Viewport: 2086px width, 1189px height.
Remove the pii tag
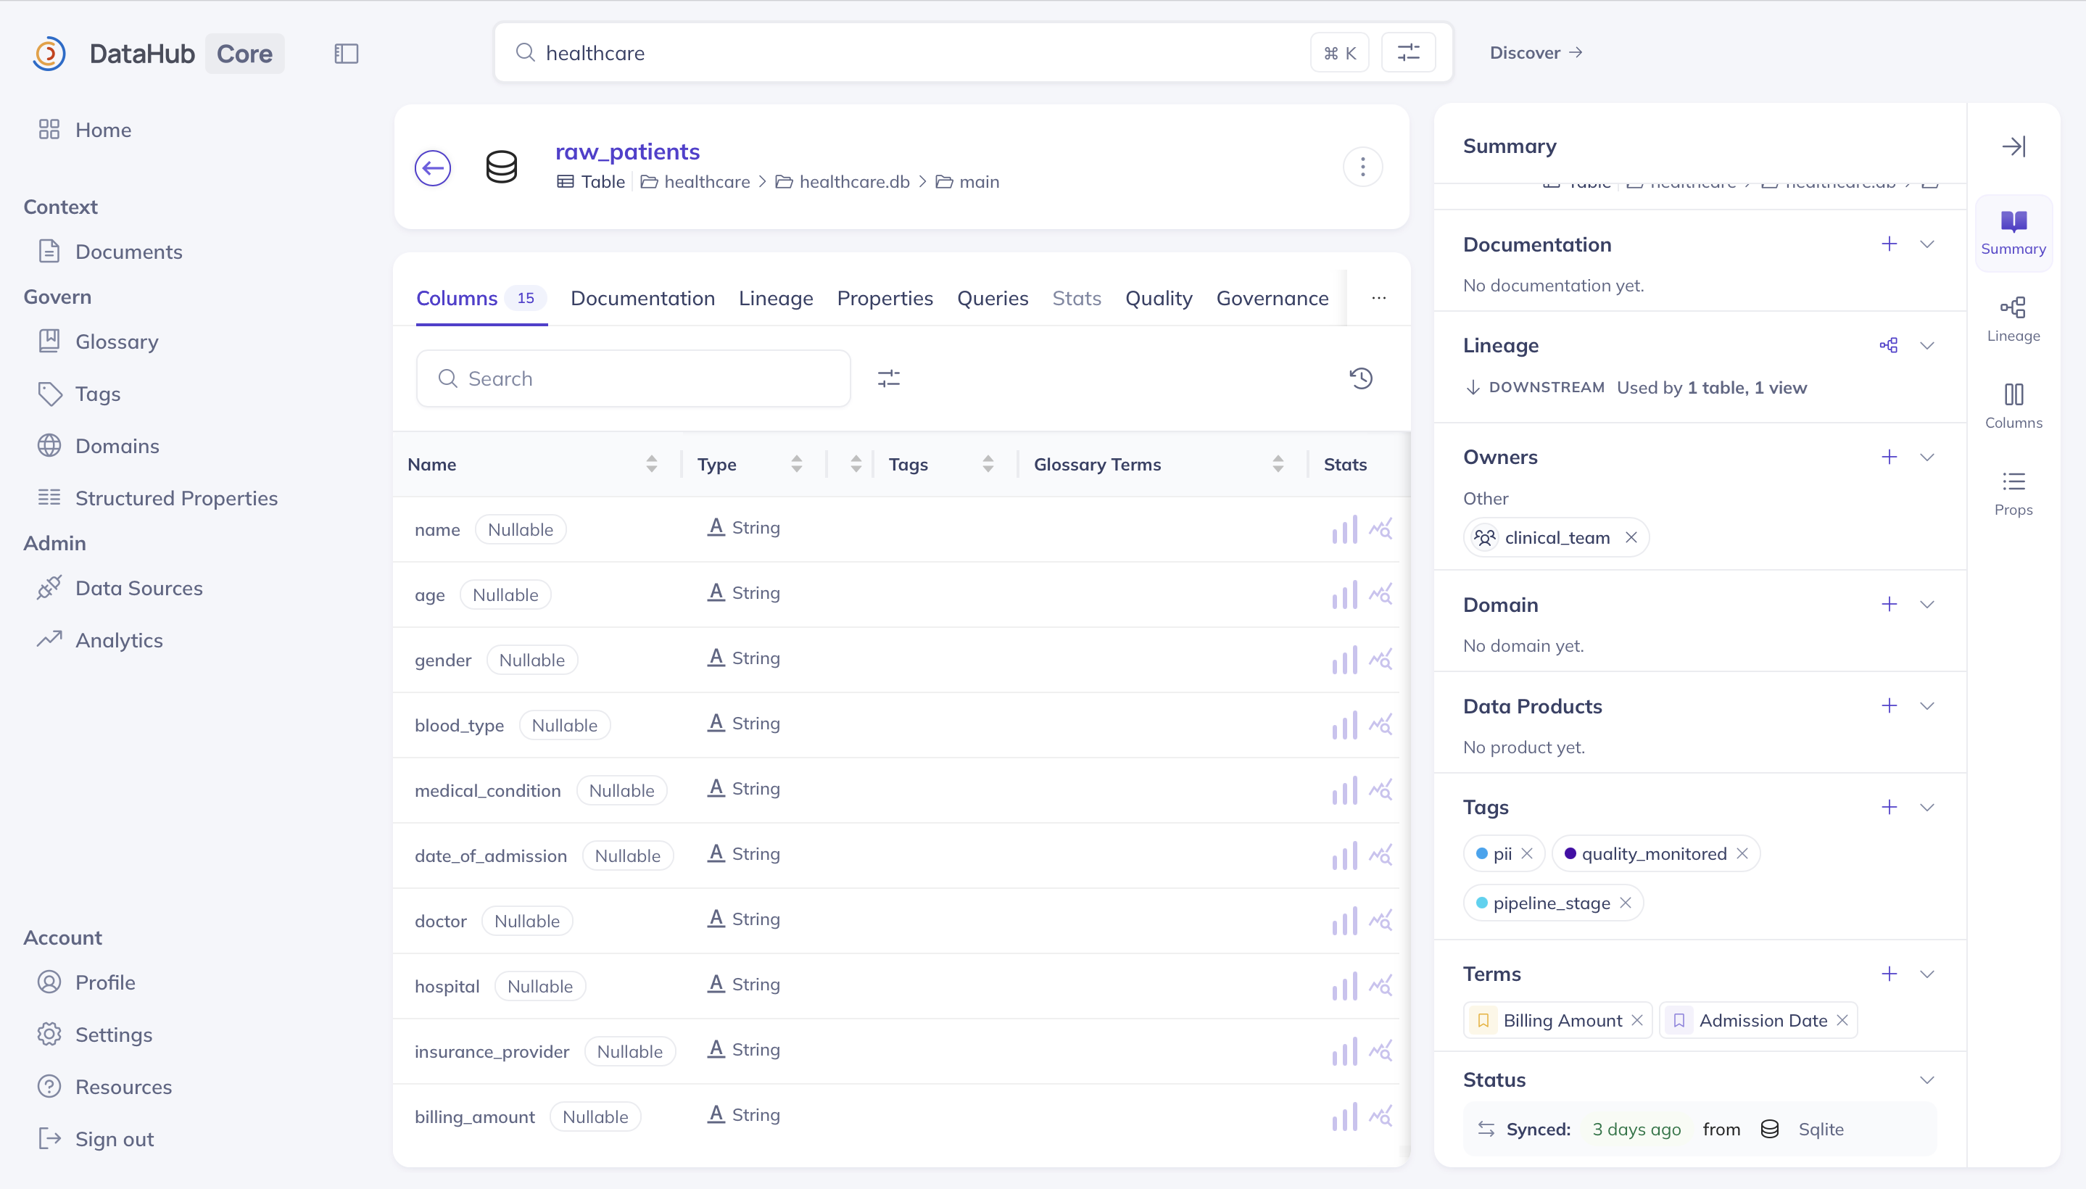pos(1527,853)
